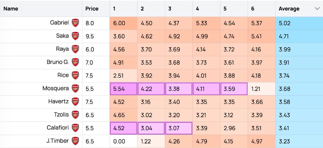The image size is (323, 148).
Task: Toggle Calafiori's highlighted 3.04 cell
Action: click(151, 128)
